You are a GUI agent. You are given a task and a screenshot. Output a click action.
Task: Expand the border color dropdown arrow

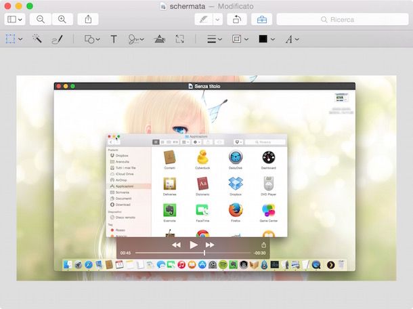point(246,39)
